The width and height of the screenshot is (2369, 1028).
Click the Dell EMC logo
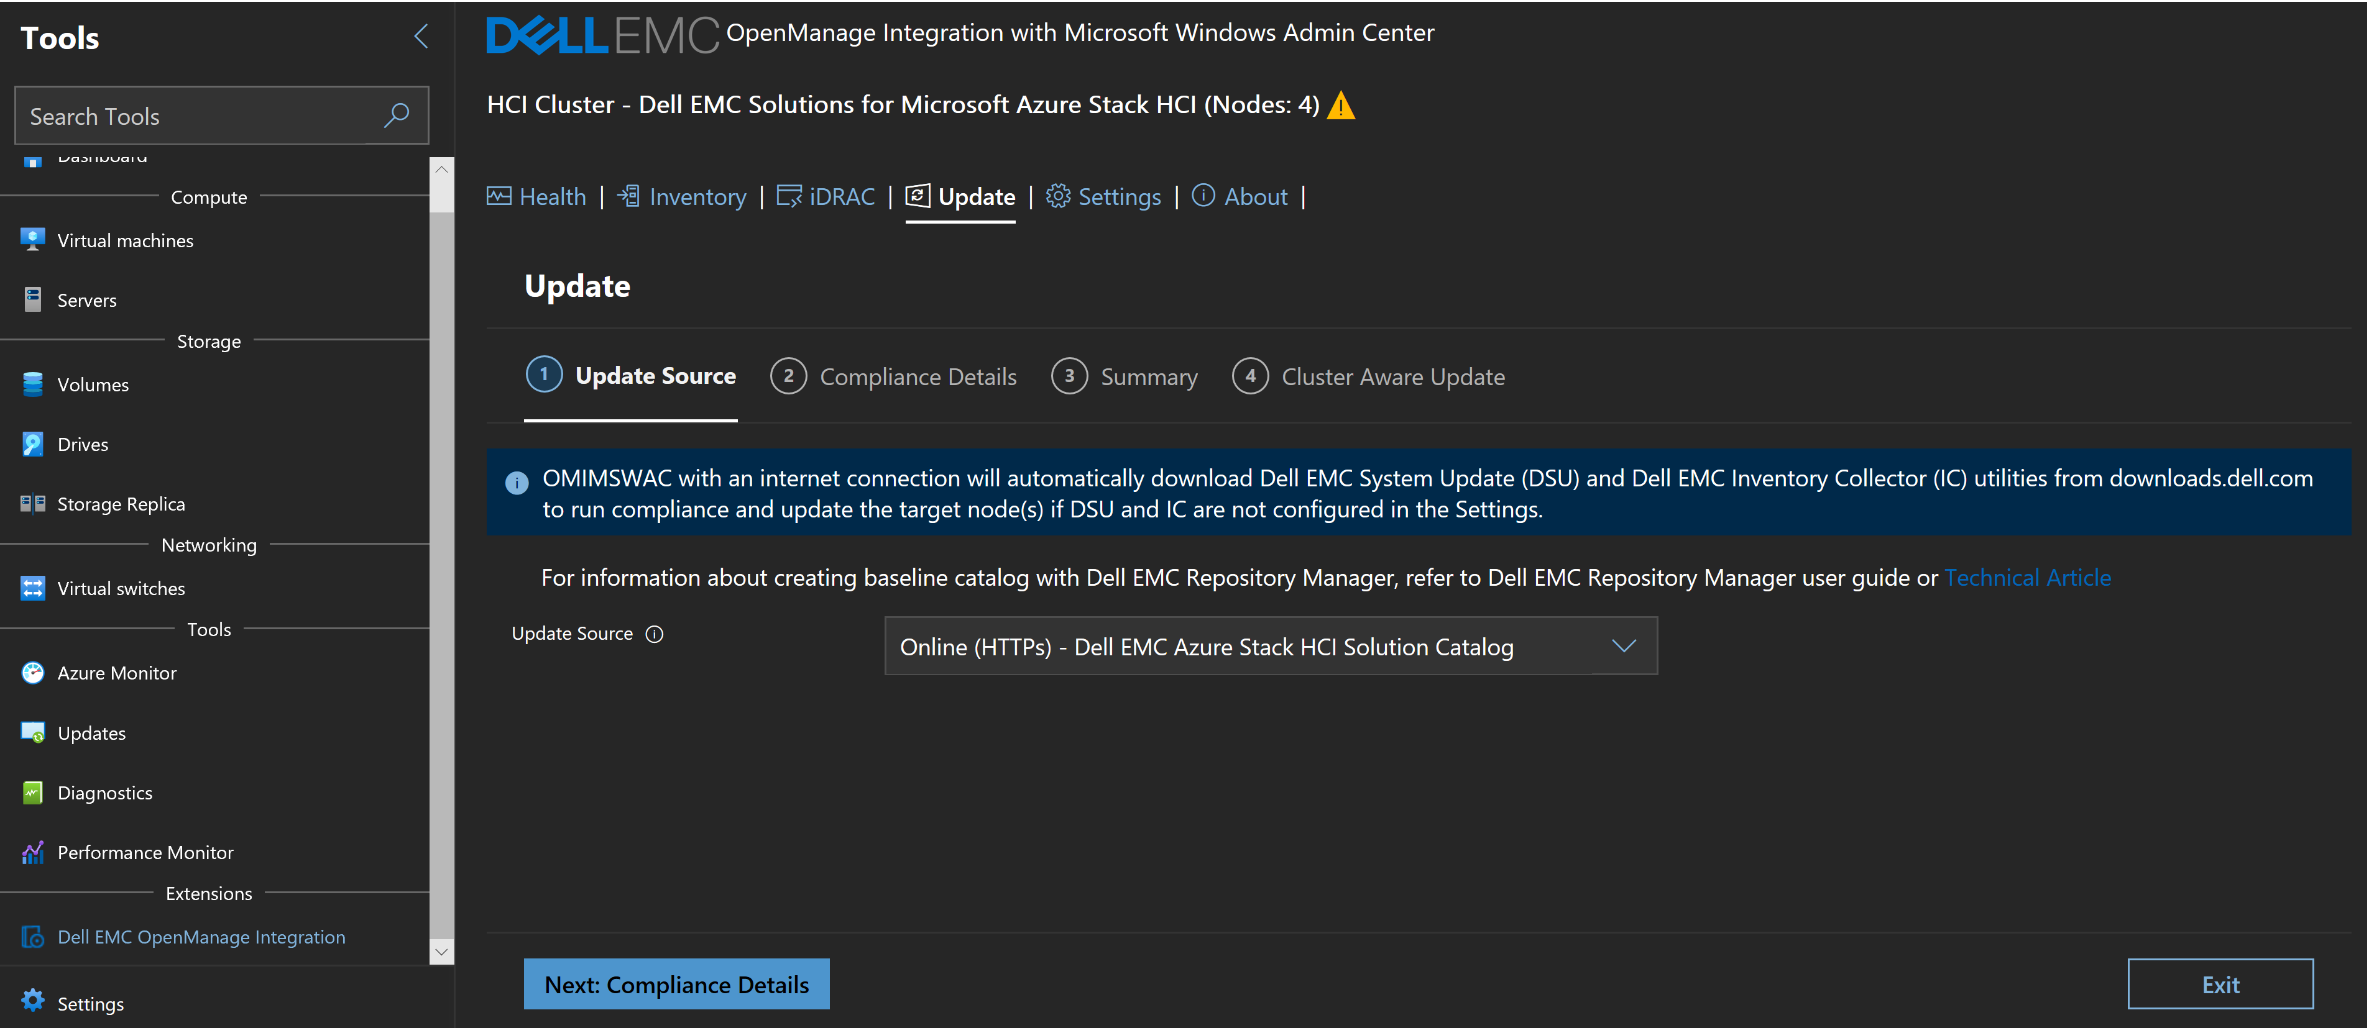click(x=602, y=35)
